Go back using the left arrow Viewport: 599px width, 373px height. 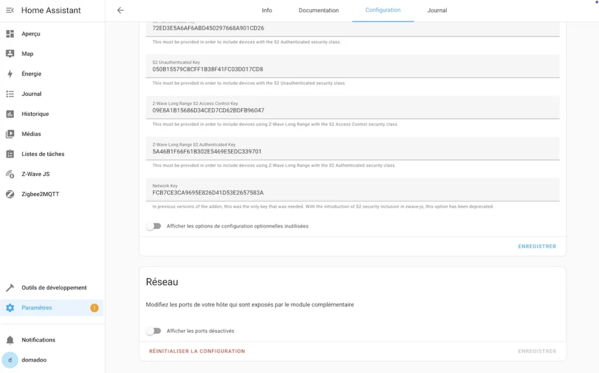(x=121, y=11)
